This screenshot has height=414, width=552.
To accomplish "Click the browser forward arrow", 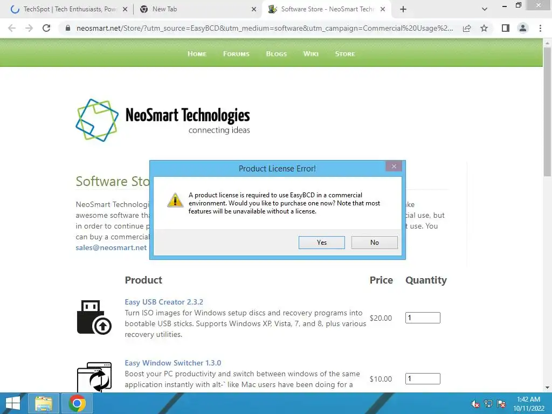I will coord(29,28).
